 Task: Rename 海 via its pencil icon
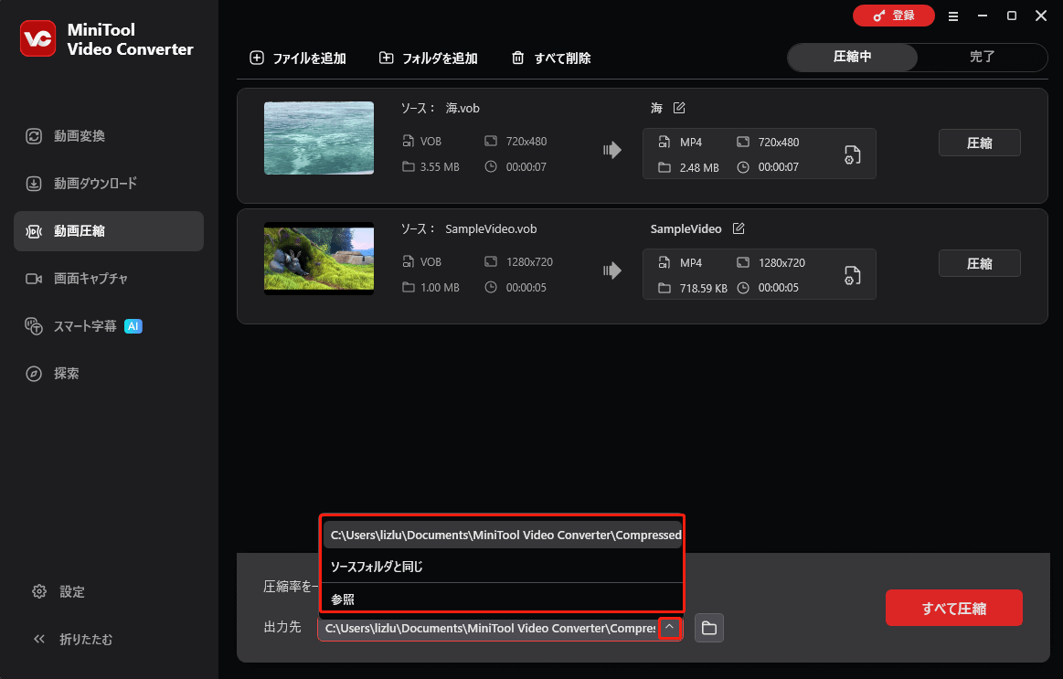click(677, 107)
